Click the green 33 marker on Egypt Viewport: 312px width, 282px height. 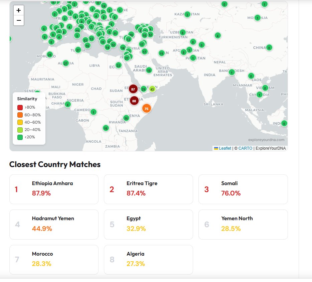click(118, 65)
